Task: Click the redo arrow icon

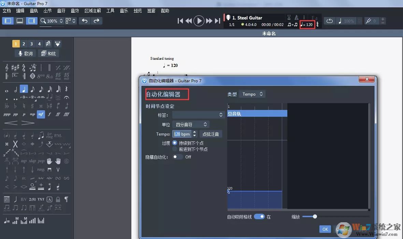Action: pyautogui.click(x=96, y=21)
